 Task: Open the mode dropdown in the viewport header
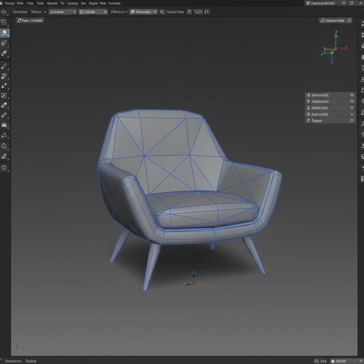[x=62, y=11]
